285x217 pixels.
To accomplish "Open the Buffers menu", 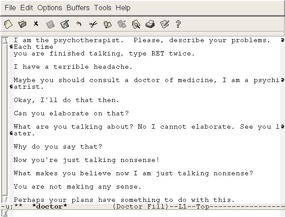I will 78,8.
